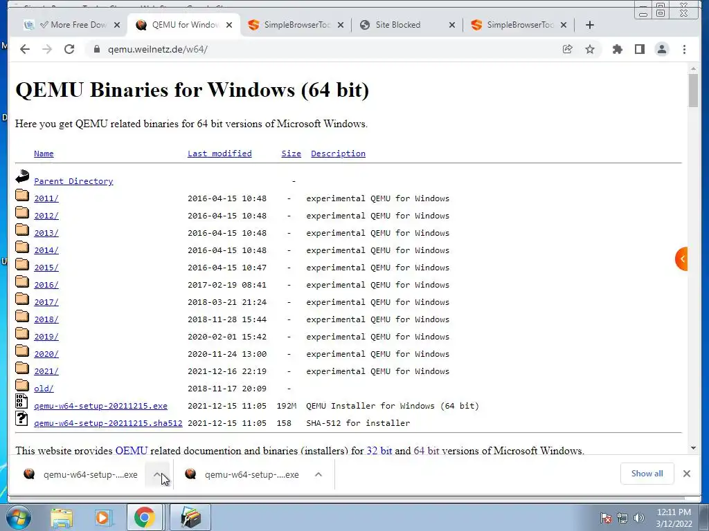This screenshot has width=709, height=531.
Task: Open the 2020/ directory link
Action: tap(46, 354)
